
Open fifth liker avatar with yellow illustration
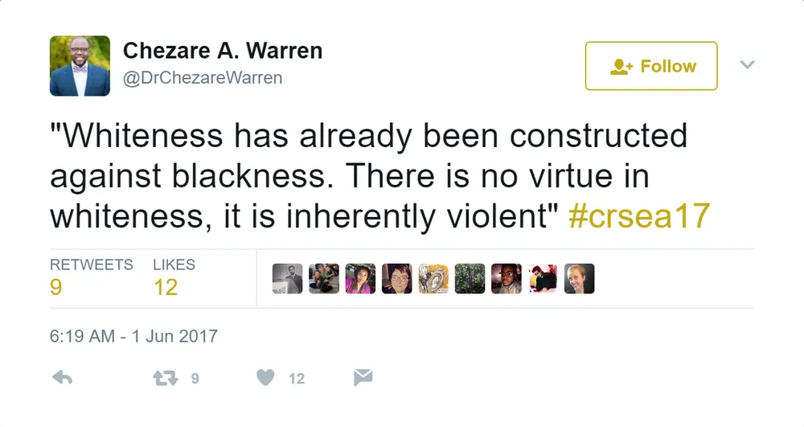coord(433,279)
